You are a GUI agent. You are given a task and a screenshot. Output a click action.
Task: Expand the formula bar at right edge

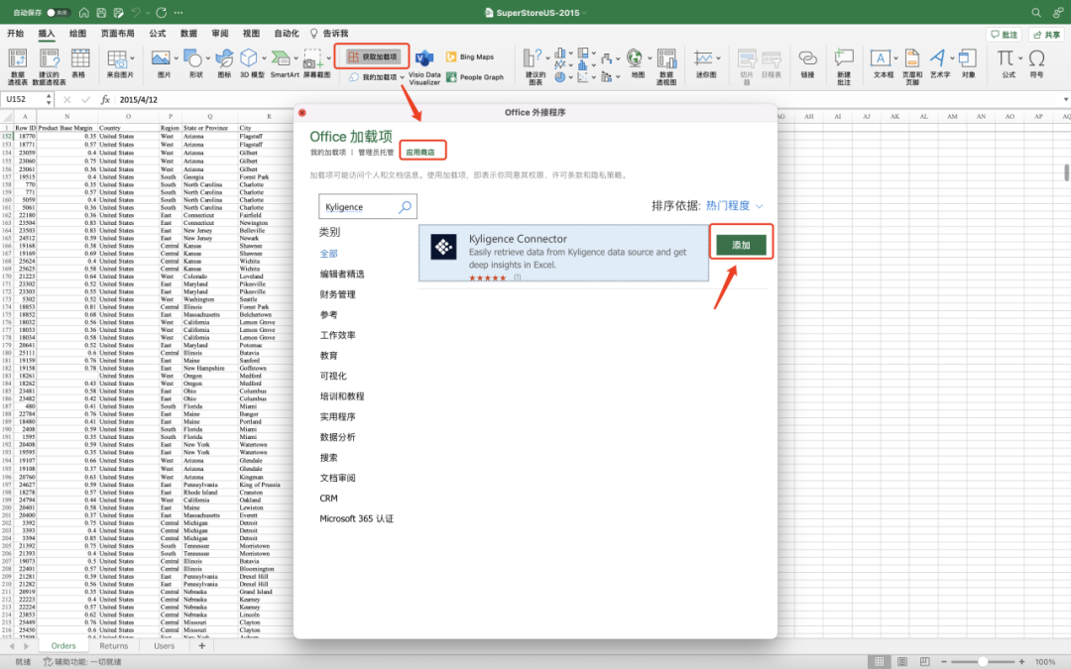click(x=1065, y=100)
